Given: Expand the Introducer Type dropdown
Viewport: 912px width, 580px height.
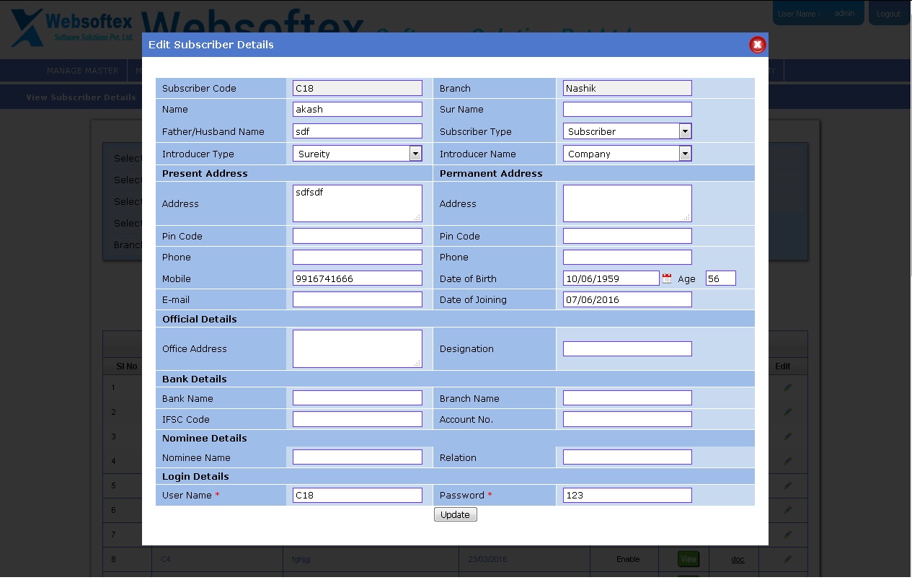Looking at the screenshot, I should tap(415, 153).
